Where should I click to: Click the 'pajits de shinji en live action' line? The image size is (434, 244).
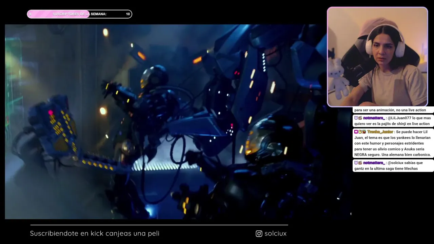(x=392, y=124)
